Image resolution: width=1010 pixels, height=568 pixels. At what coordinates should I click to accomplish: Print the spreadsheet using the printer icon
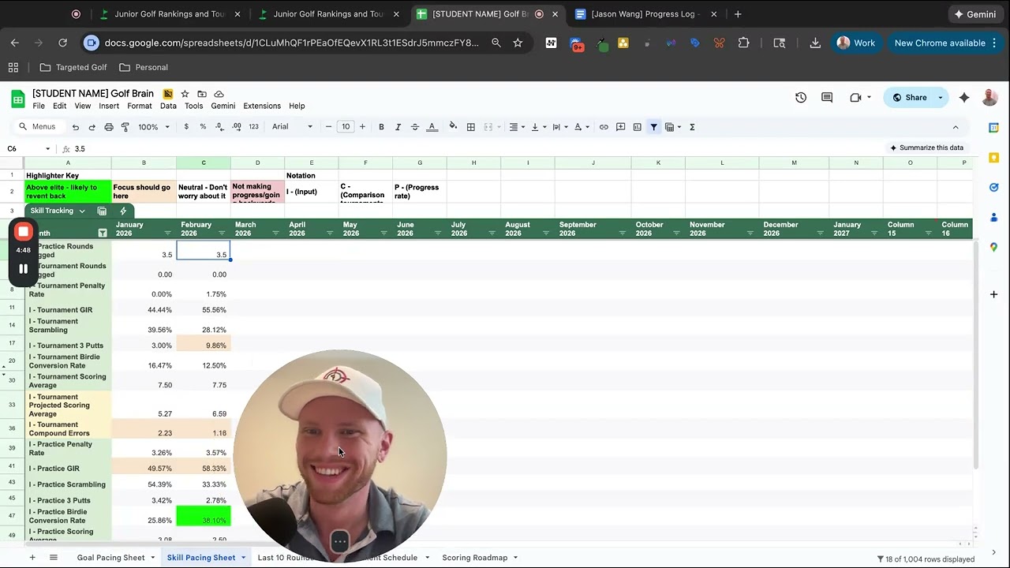[x=109, y=127]
